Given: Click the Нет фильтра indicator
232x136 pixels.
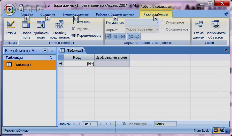Looking at the screenshot, I should pyautogui.click(x=134, y=124).
